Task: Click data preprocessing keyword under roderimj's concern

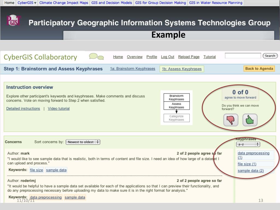Action: click(46, 197)
